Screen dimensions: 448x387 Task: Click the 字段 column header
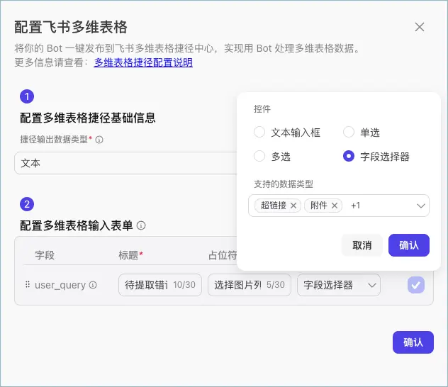(45, 255)
